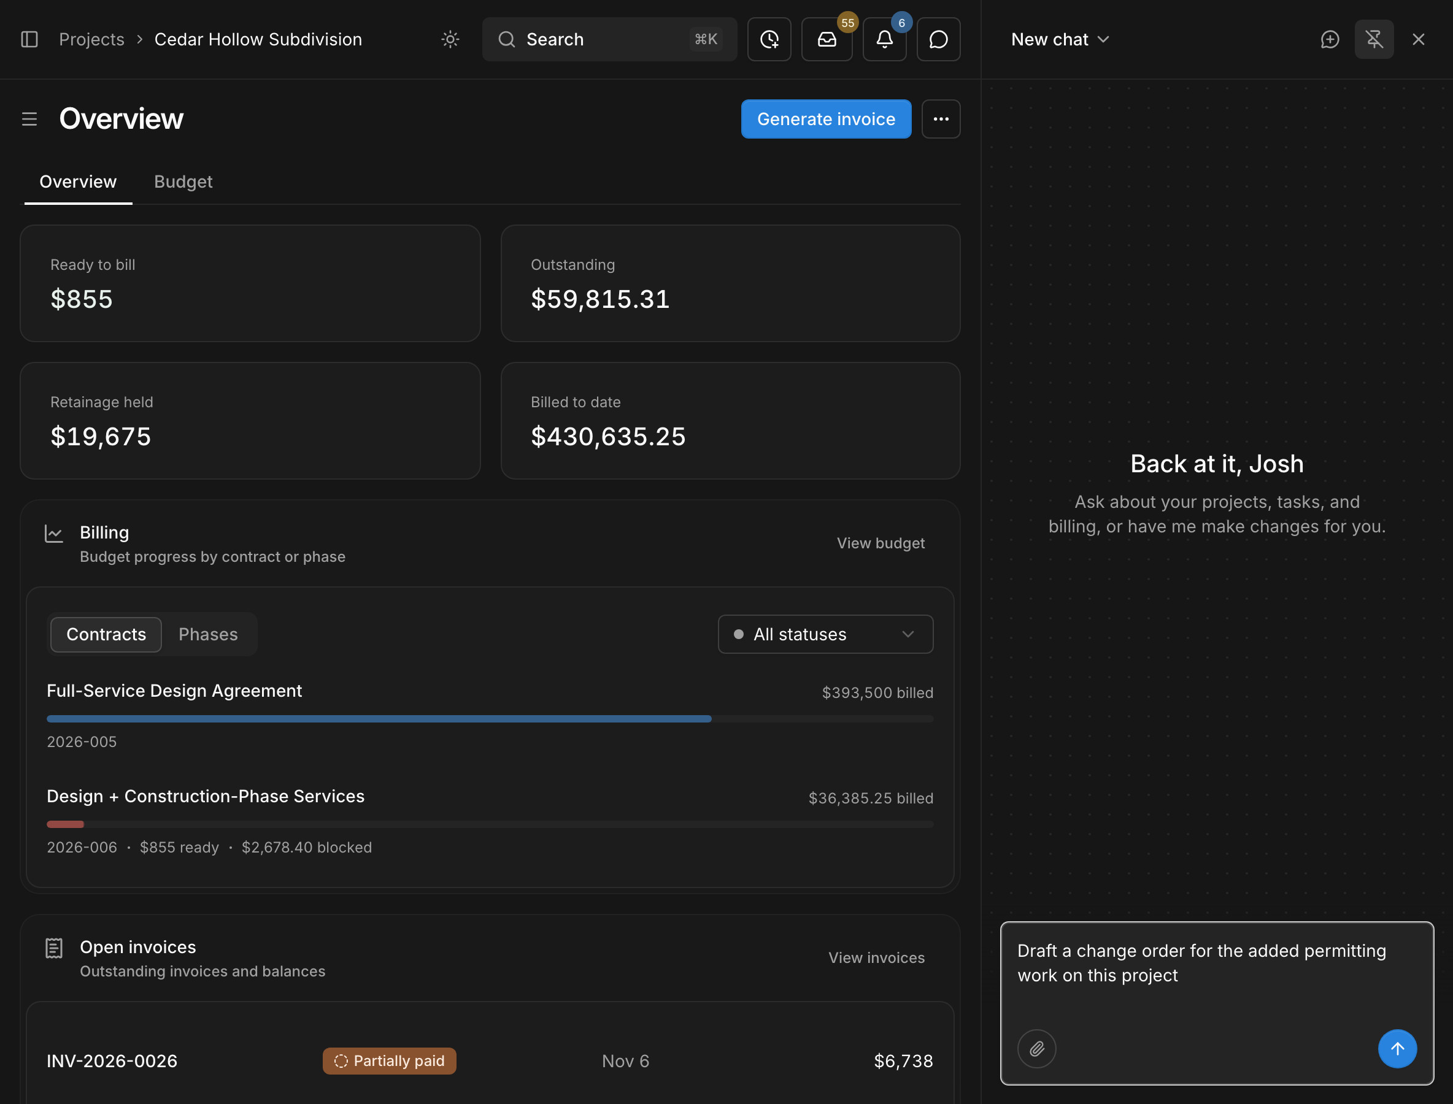The width and height of the screenshot is (1453, 1104).
Task: Go to Projects breadcrumb
Action: (91, 39)
